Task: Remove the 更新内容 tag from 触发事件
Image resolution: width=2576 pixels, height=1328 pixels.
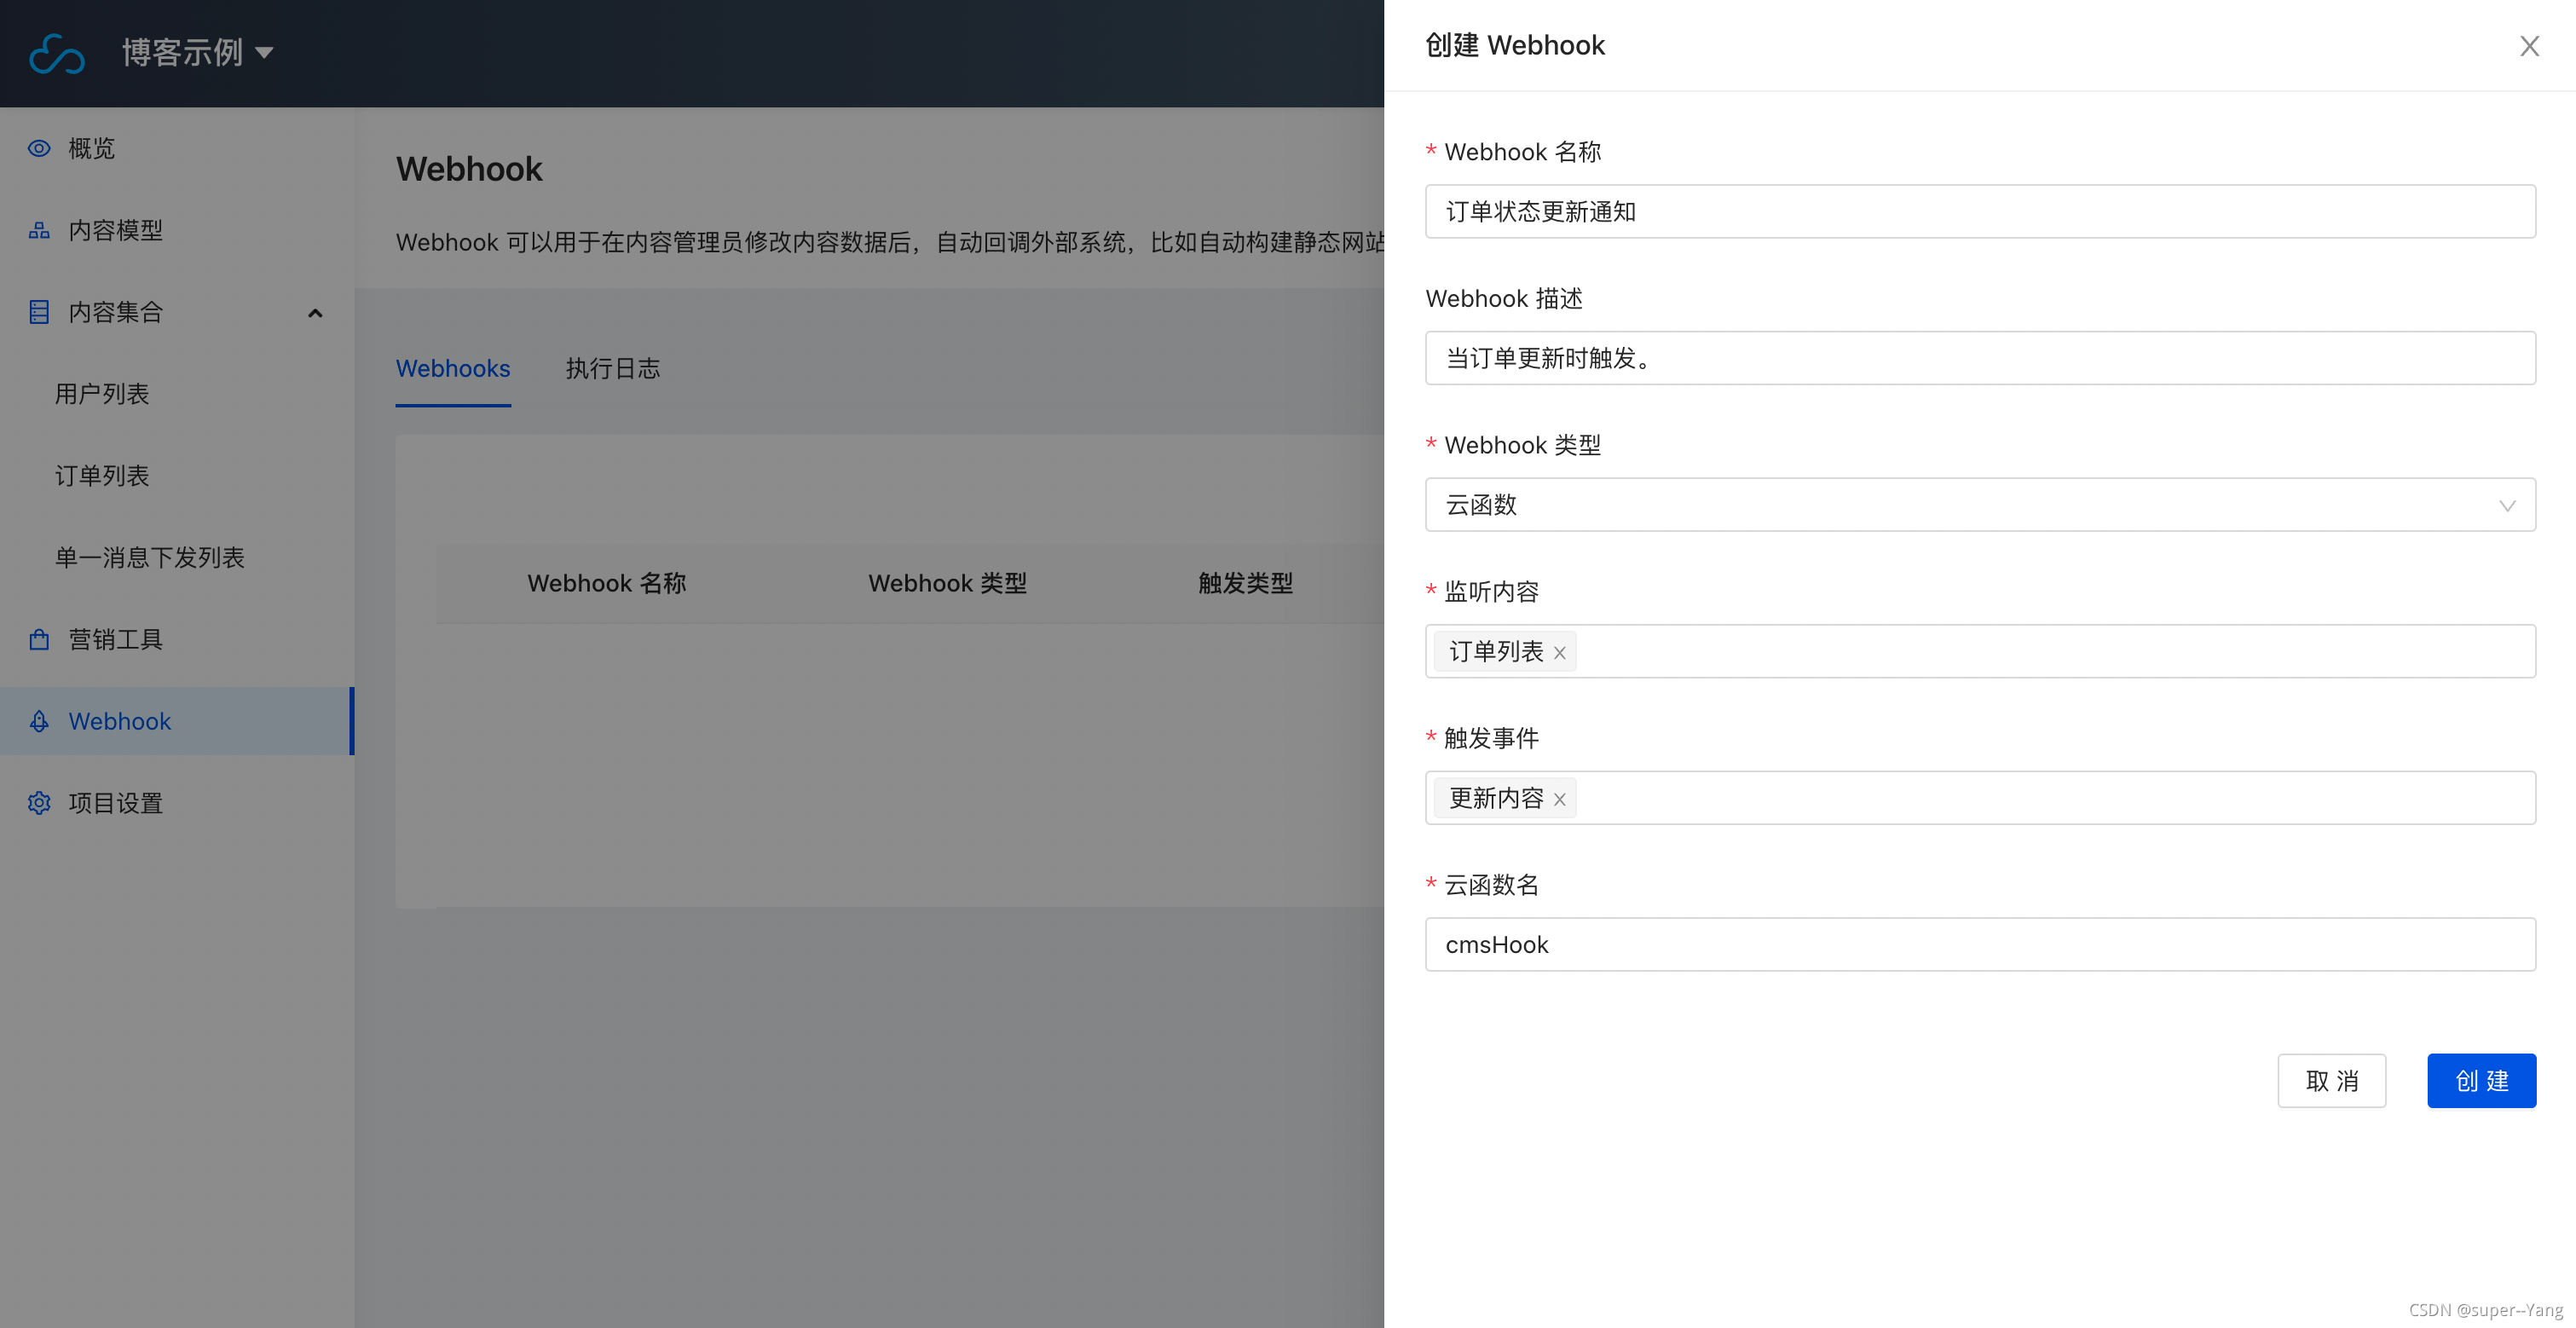Action: (1559, 800)
